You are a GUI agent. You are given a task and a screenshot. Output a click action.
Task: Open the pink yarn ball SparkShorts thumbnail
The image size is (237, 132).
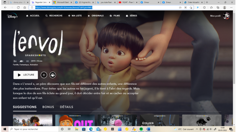click(x=117, y=120)
